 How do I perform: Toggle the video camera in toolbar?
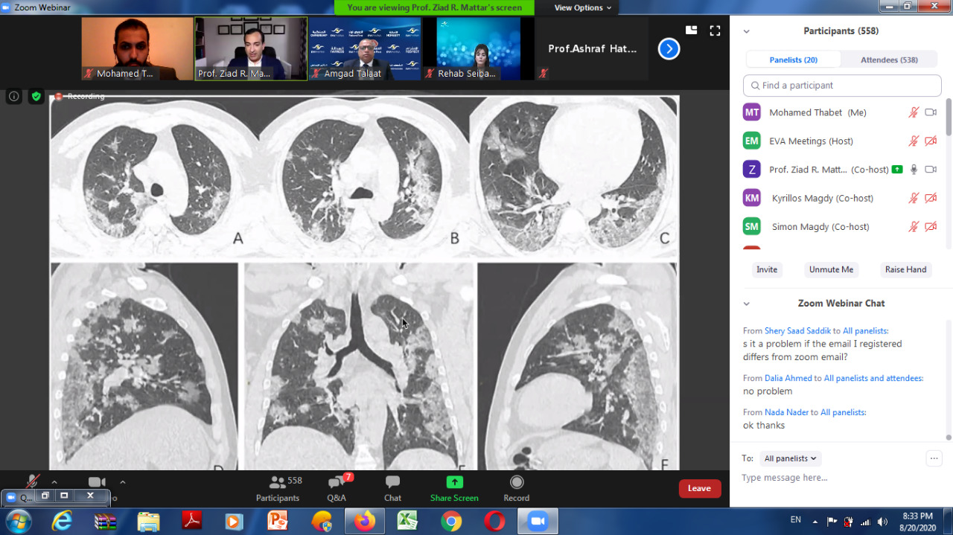click(x=97, y=482)
